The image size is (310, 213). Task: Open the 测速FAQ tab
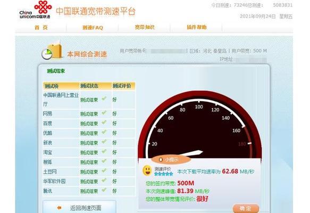[x=93, y=28]
